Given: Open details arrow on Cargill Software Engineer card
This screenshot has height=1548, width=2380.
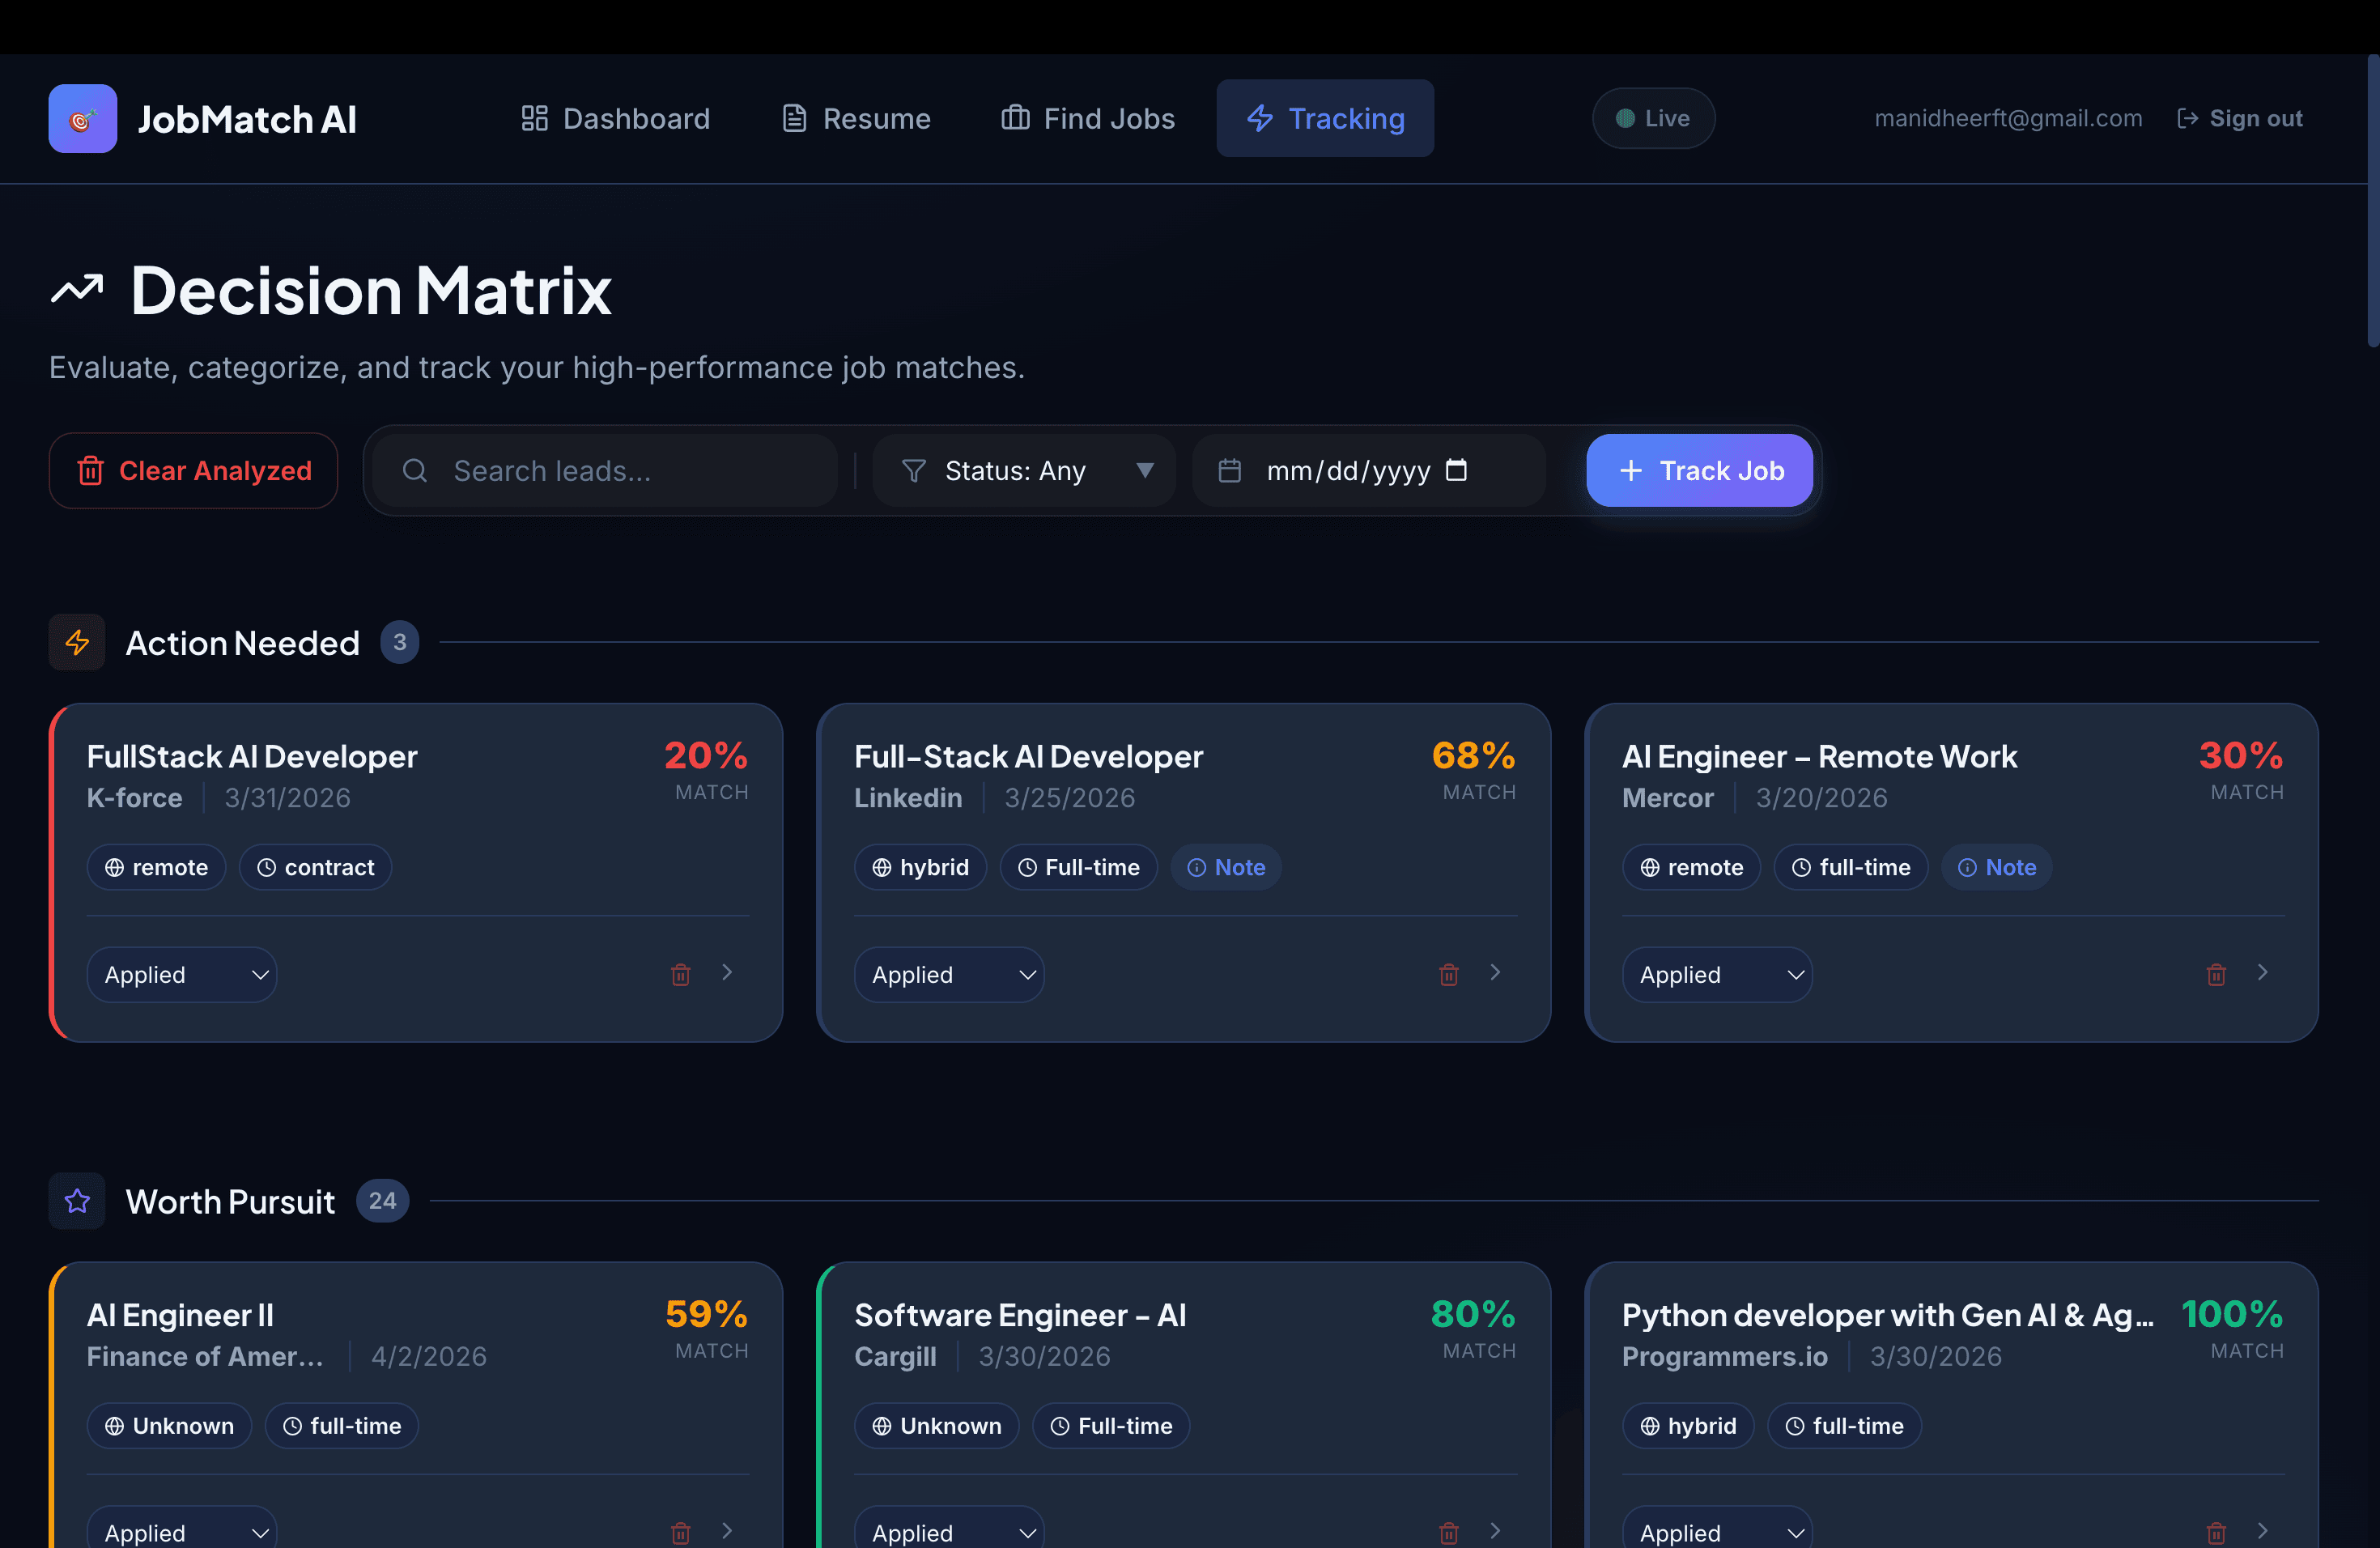Looking at the screenshot, I should (1495, 1531).
